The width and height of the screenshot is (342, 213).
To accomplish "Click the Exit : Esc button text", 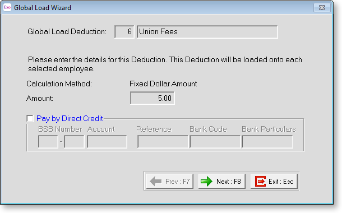I will (x=281, y=182).
